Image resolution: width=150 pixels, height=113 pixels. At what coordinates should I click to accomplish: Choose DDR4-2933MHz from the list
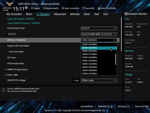tap(99, 45)
